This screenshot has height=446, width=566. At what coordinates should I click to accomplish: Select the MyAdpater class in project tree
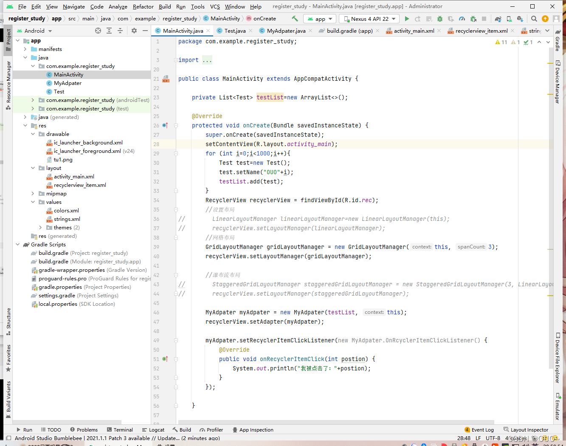(x=68, y=83)
